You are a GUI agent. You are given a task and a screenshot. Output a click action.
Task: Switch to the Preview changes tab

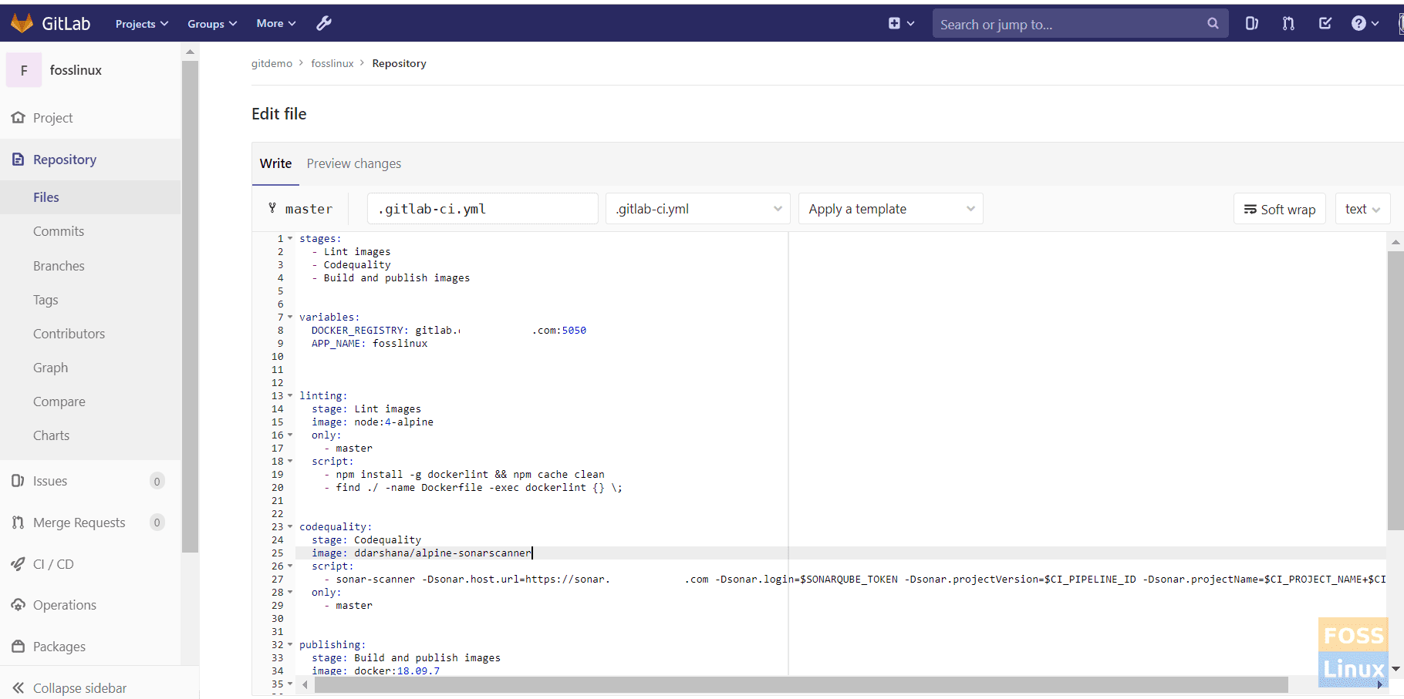(353, 163)
